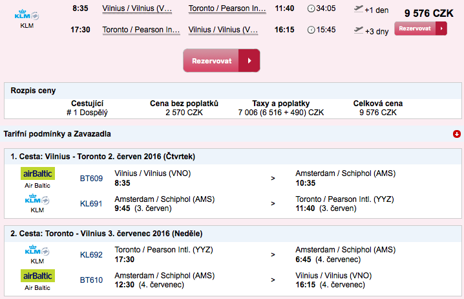Image resolution: width=464 pixels, height=299 pixels.
Task: Open Vilnius arrival airport link at 16:15
Action: point(223,30)
